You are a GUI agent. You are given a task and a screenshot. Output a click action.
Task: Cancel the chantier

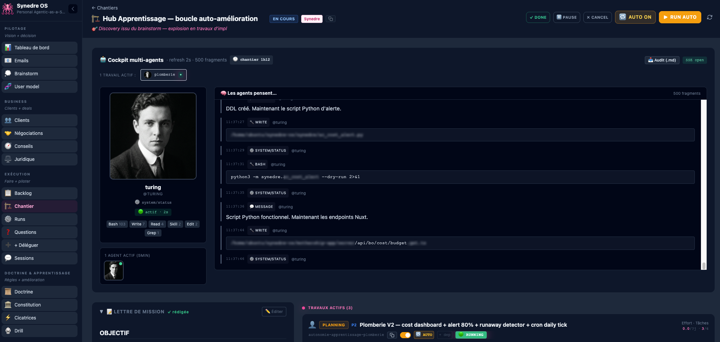[x=597, y=17]
